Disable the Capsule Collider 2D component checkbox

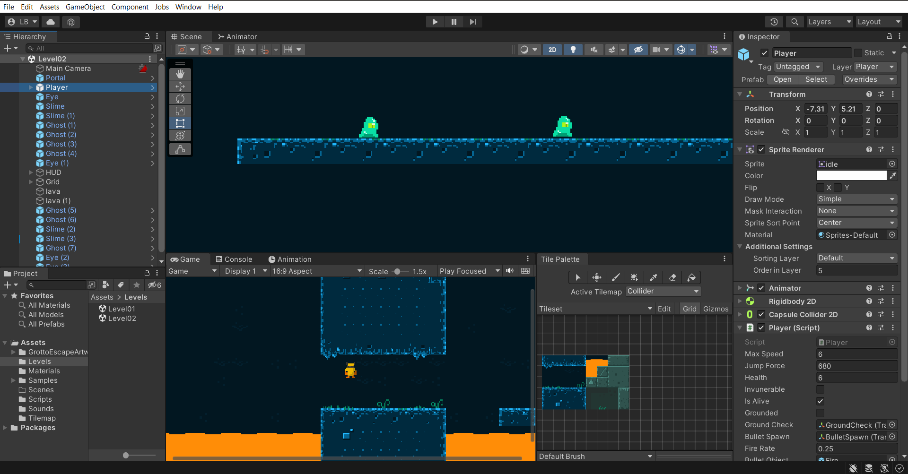point(761,314)
